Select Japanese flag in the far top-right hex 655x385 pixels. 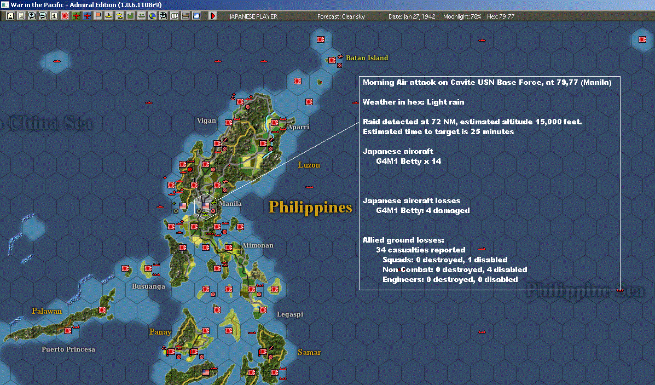click(642, 39)
